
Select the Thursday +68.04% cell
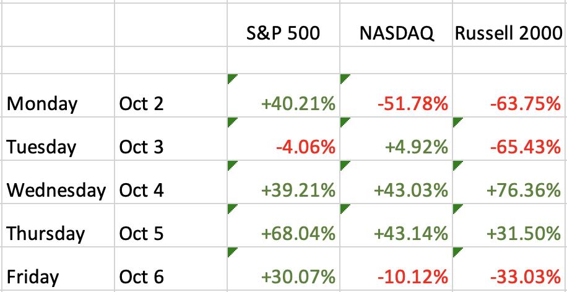click(283, 226)
